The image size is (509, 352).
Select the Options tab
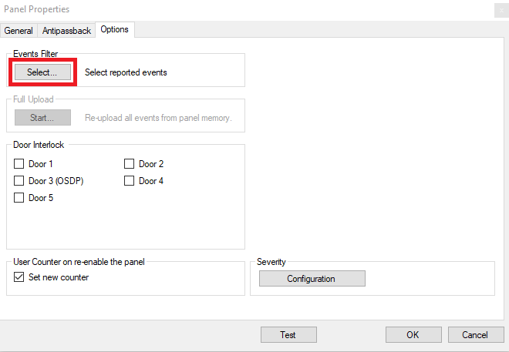pyautogui.click(x=115, y=29)
